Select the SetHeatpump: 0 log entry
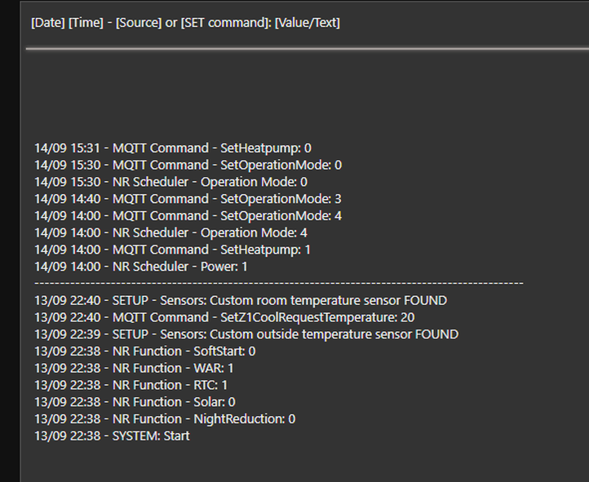 tap(172, 148)
